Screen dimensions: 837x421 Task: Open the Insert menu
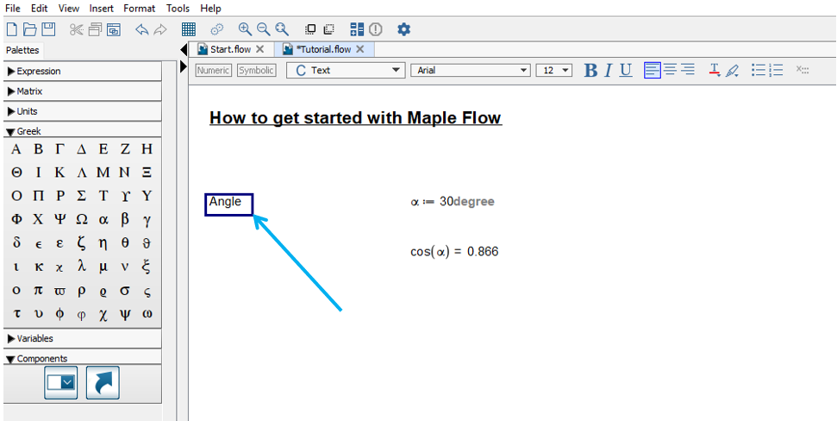click(x=101, y=9)
